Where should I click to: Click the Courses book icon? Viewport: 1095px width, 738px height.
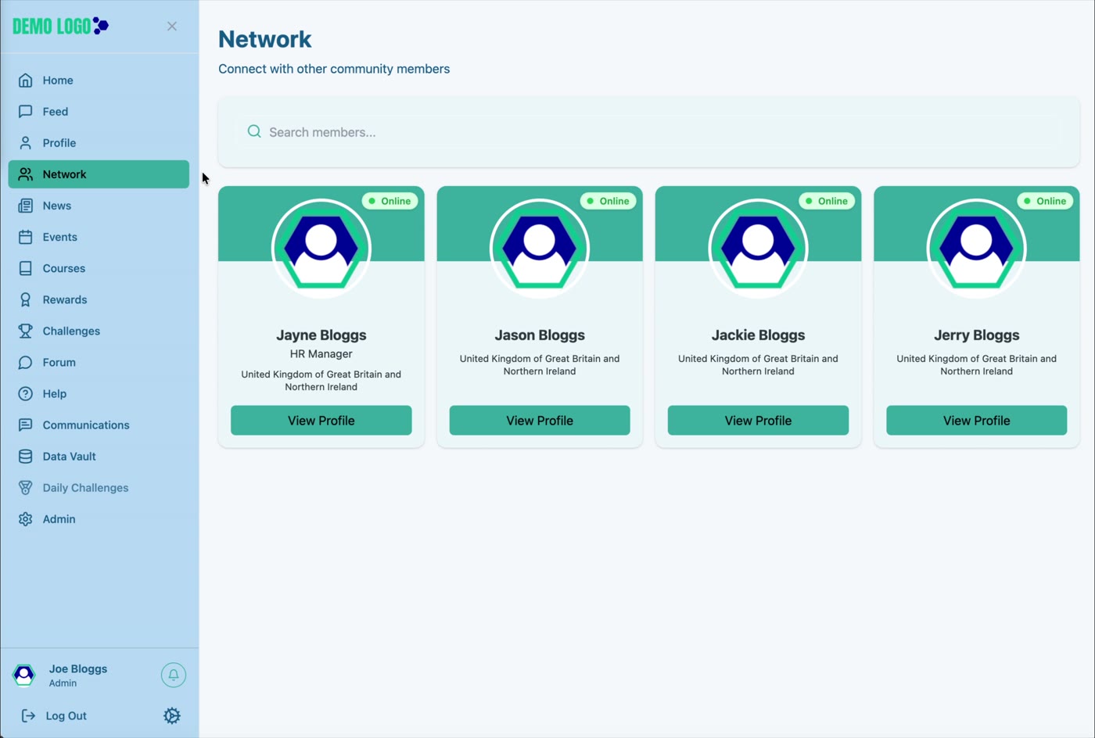[x=26, y=268]
